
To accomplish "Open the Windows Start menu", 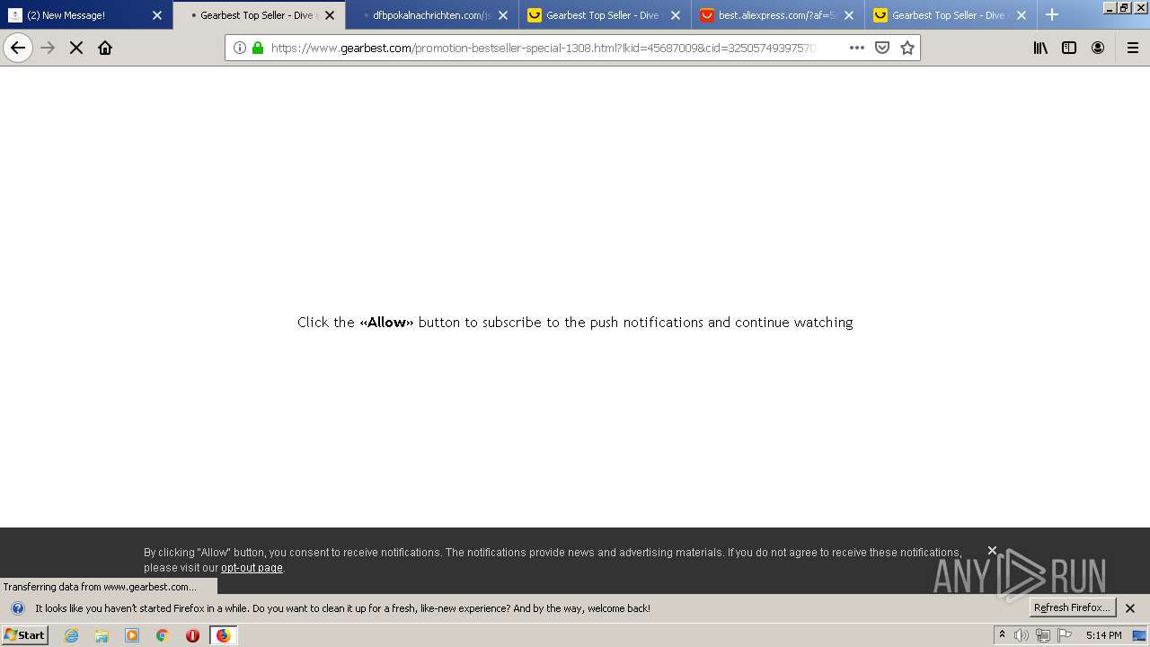I will (24, 635).
